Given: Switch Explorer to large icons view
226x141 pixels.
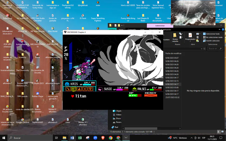Looking at the screenshot, I should (x=222, y=132).
